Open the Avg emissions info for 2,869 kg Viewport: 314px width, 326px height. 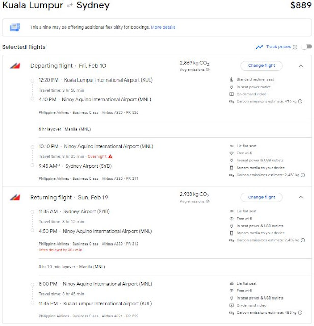[207, 70]
